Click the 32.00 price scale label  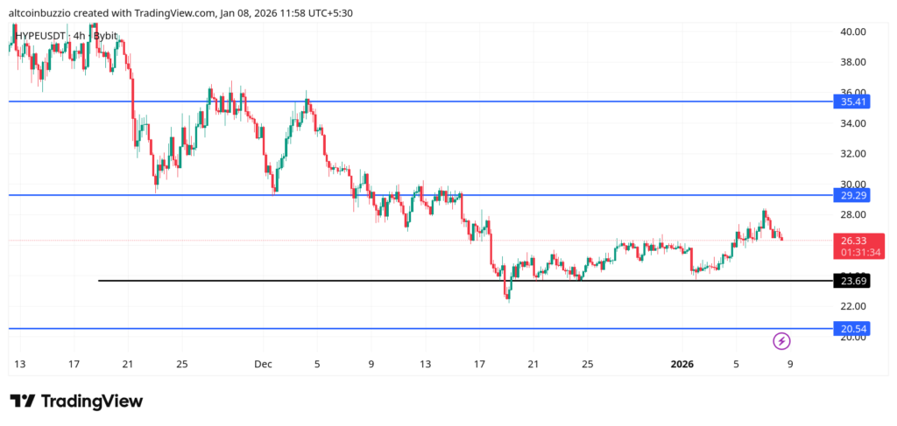pyautogui.click(x=853, y=154)
